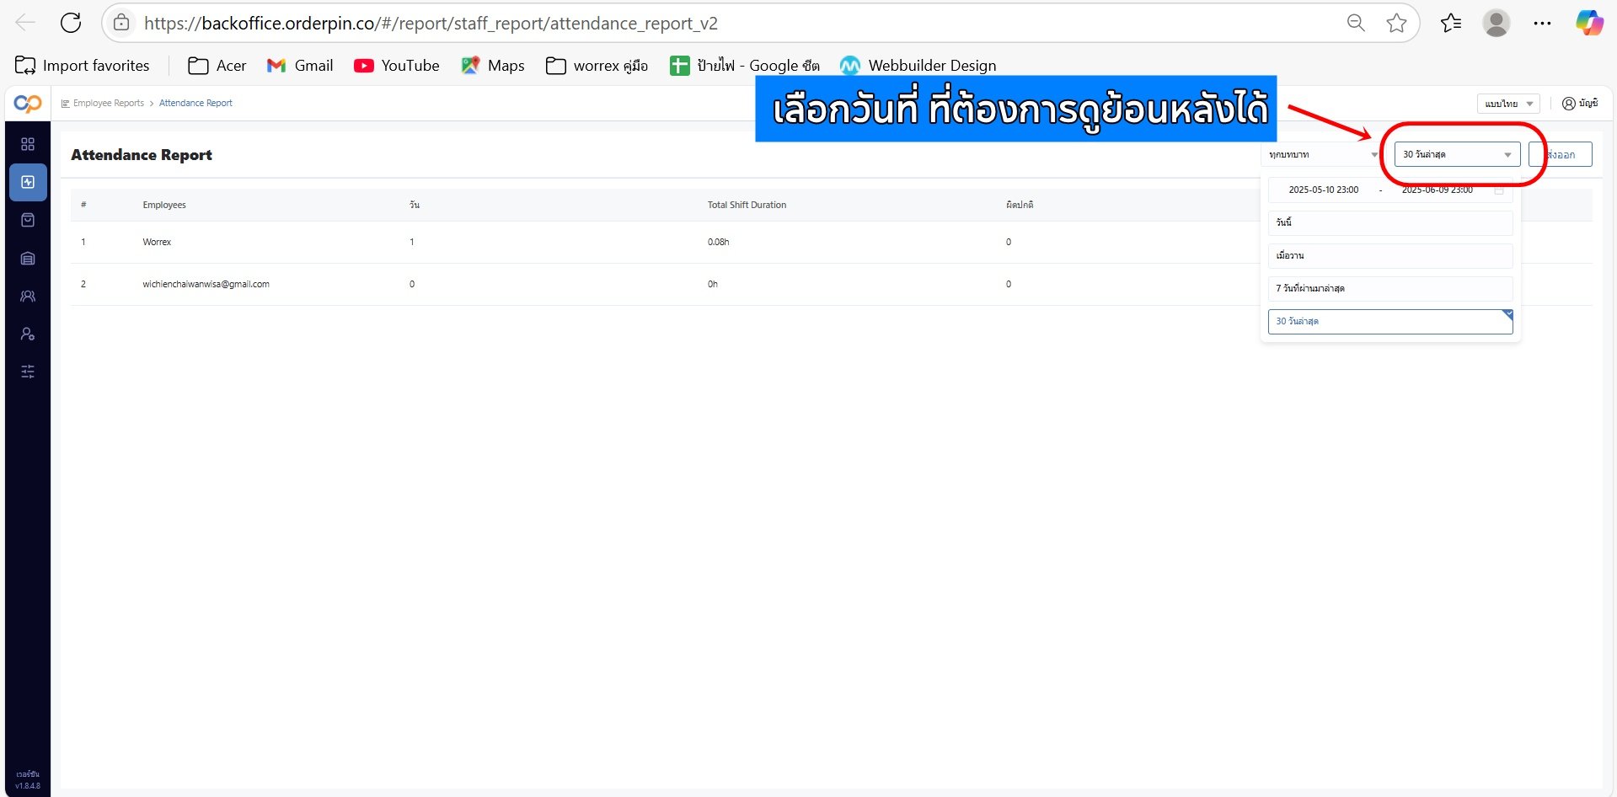Open the Maps bookmark
1617x797 pixels.
(493, 66)
